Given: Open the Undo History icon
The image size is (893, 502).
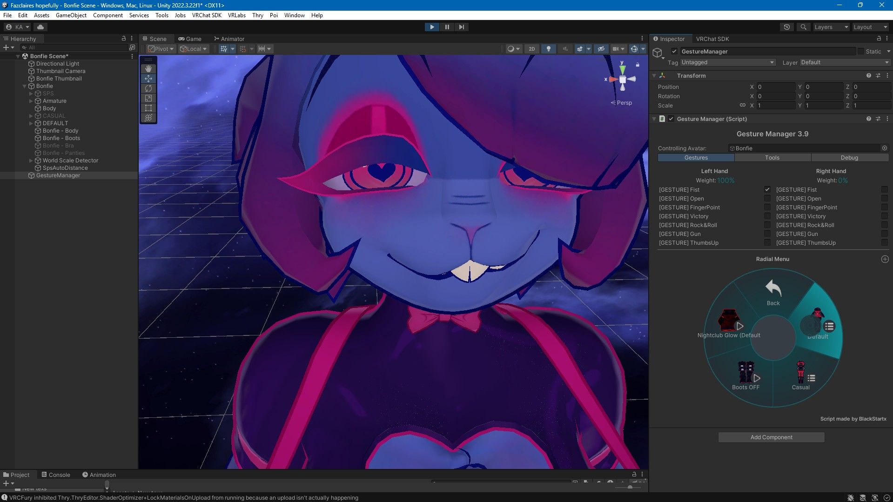Looking at the screenshot, I should (787, 27).
